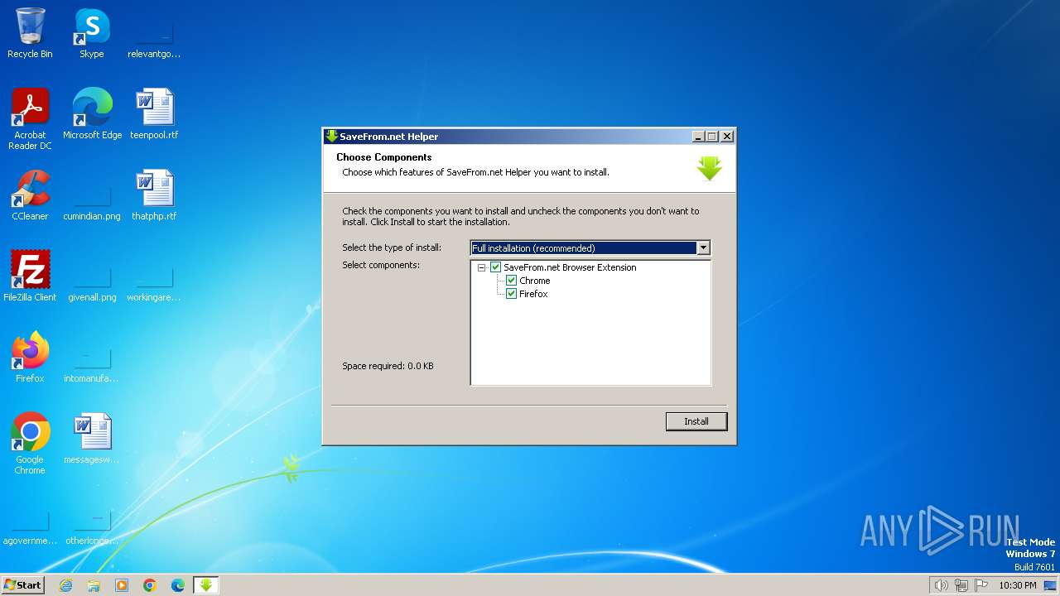Screen dimensions: 1060x596
Task: Launch Windows Media Player from taskbar
Action: pos(122,585)
